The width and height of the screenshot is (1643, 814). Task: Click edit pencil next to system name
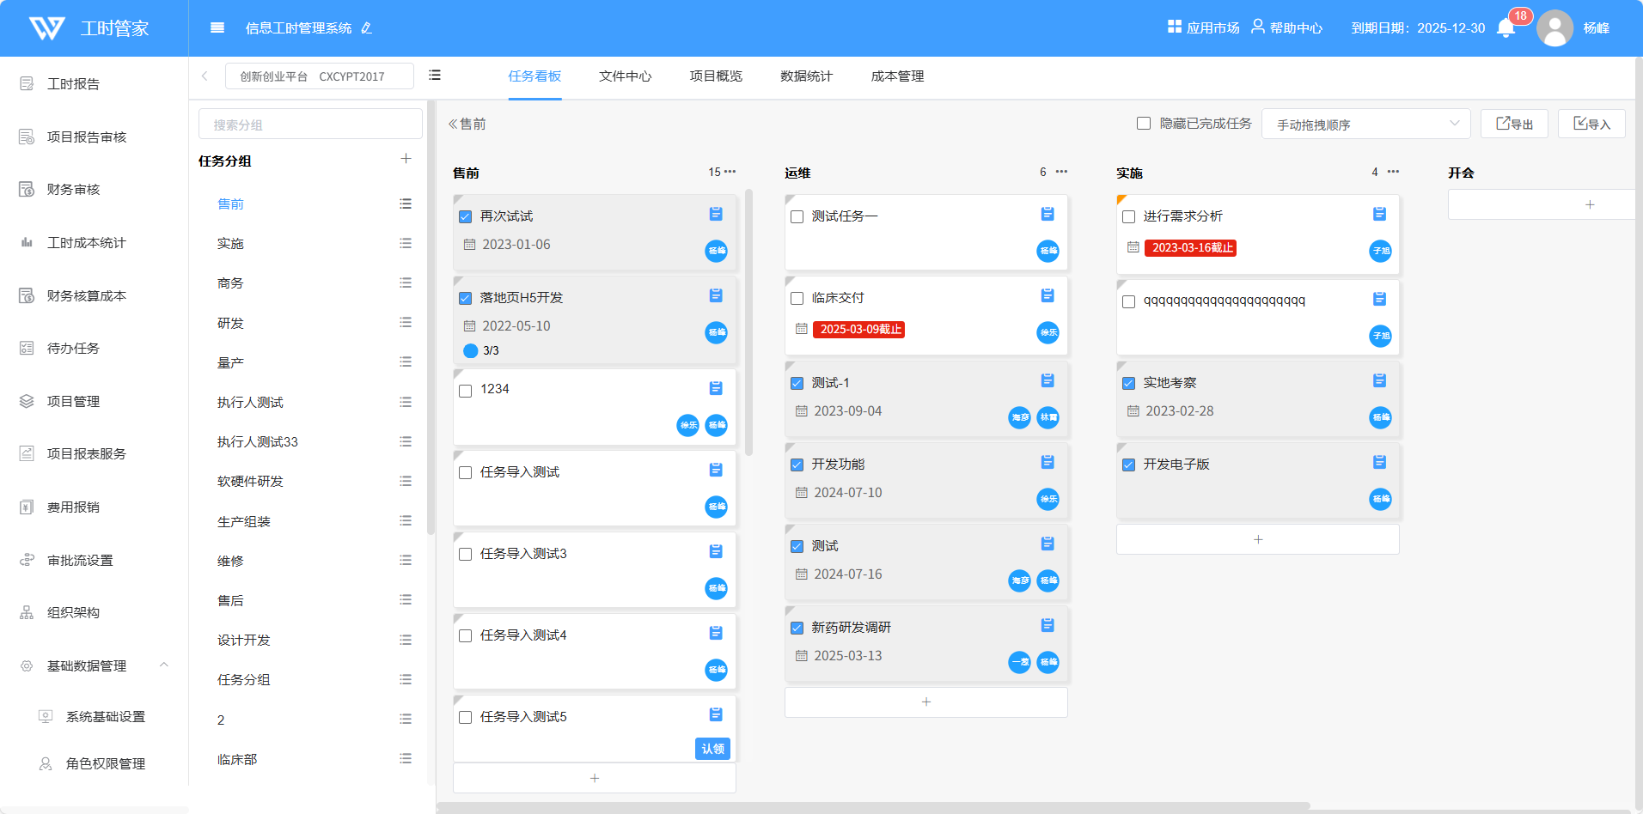point(367,28)
